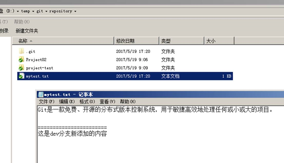This screenshot has height=163, width=284.
Task: Open Notepad 查看(V) menu
Action: [x=107, y=102]
